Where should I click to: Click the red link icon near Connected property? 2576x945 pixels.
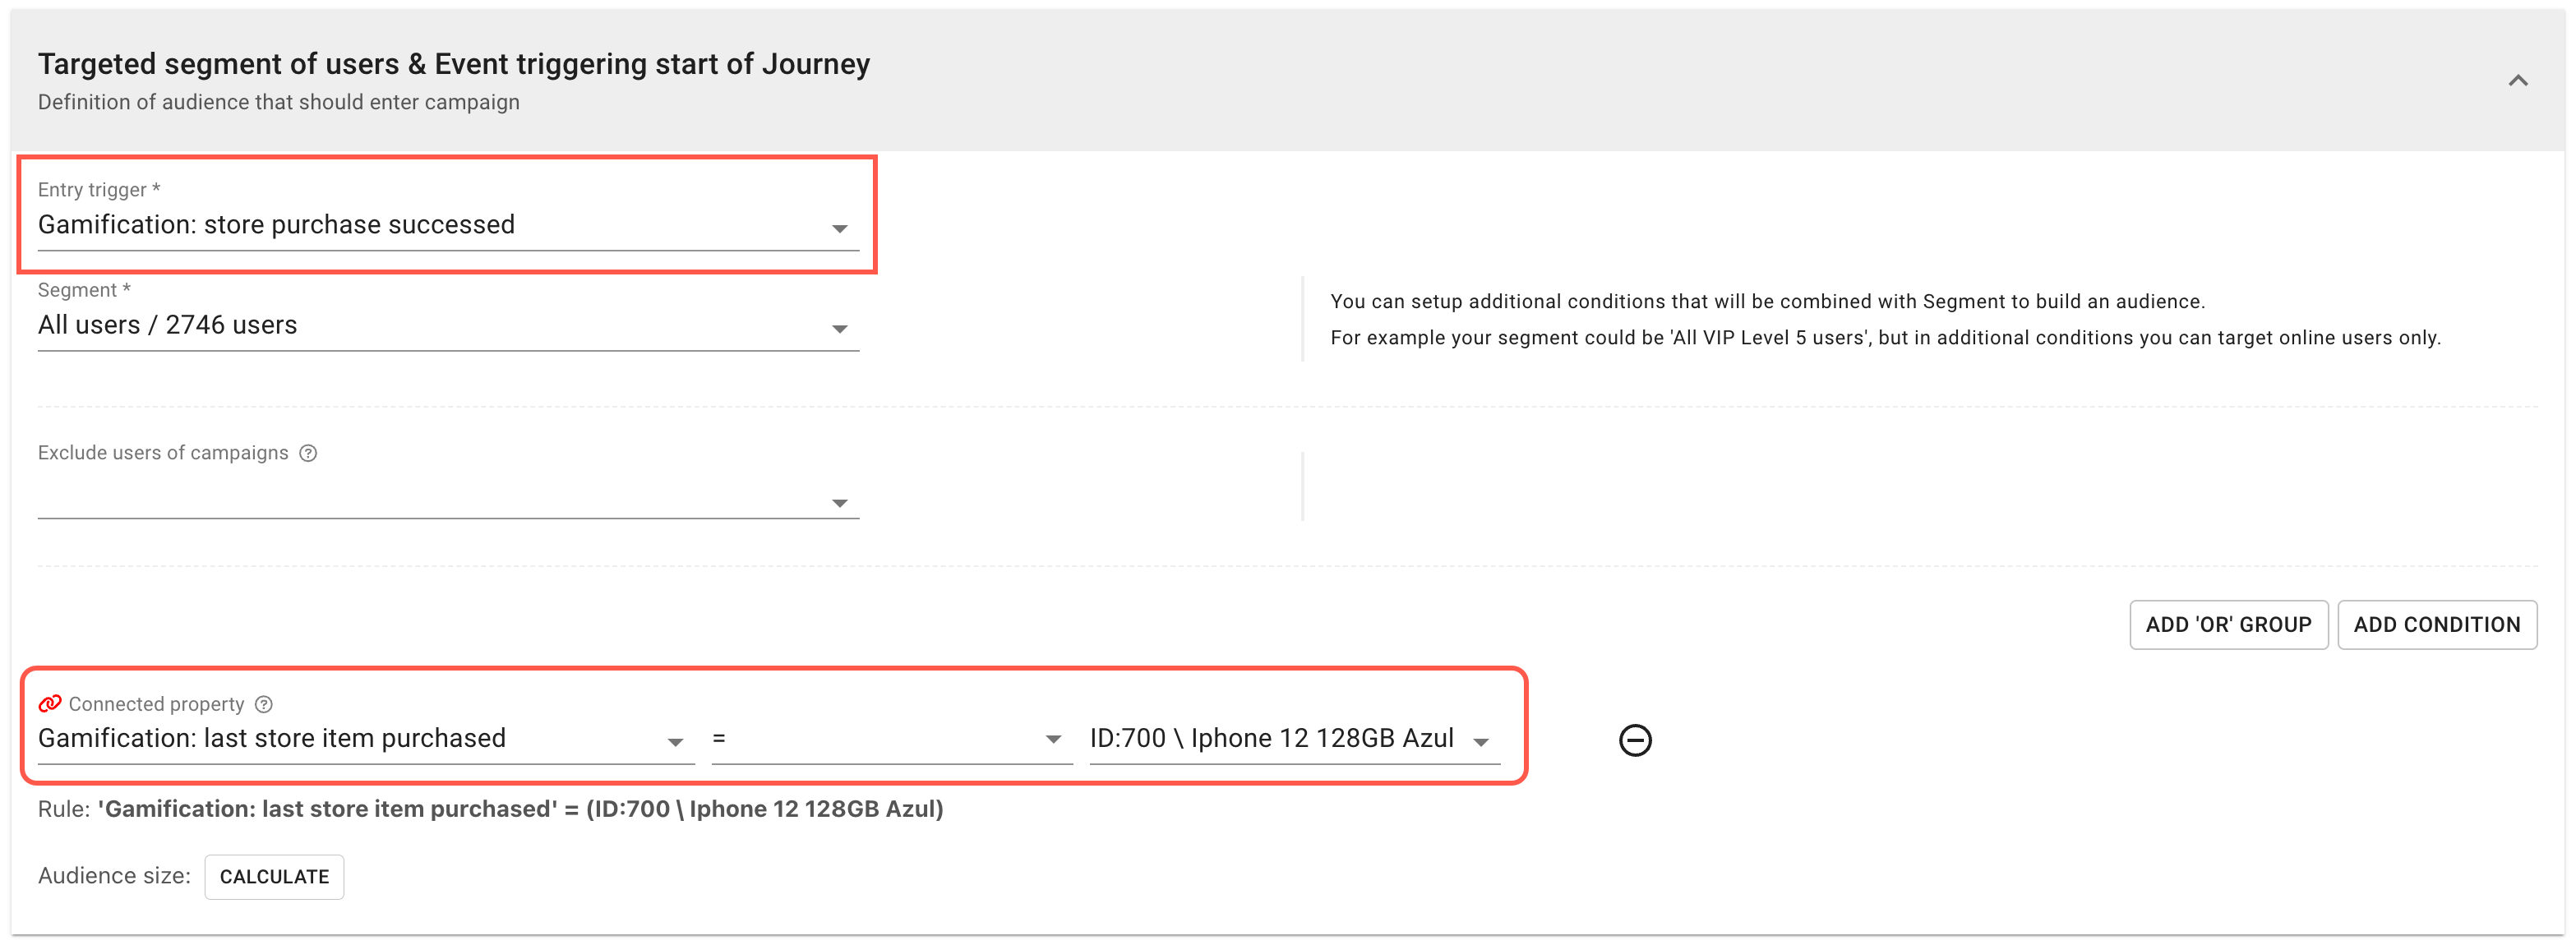[x=50, y=704]
